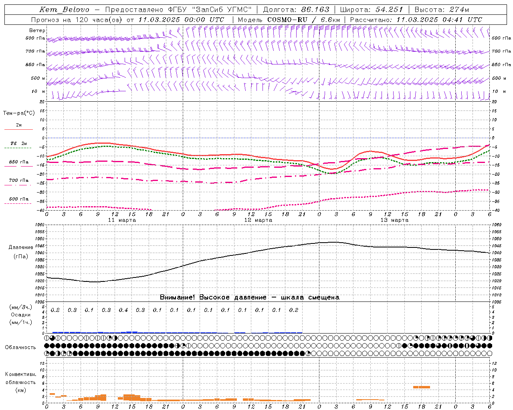Click the 700 гПа temperature legend entry
Screen dimensions: 513x410
[19, 180]
